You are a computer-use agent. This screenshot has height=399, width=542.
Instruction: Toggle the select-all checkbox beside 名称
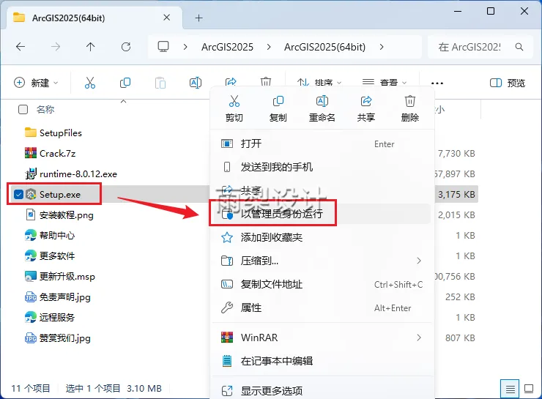point(23,110)
